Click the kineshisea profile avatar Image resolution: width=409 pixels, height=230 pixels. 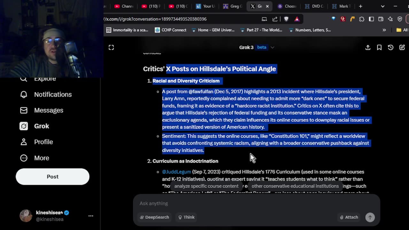(x=26, y=216)
